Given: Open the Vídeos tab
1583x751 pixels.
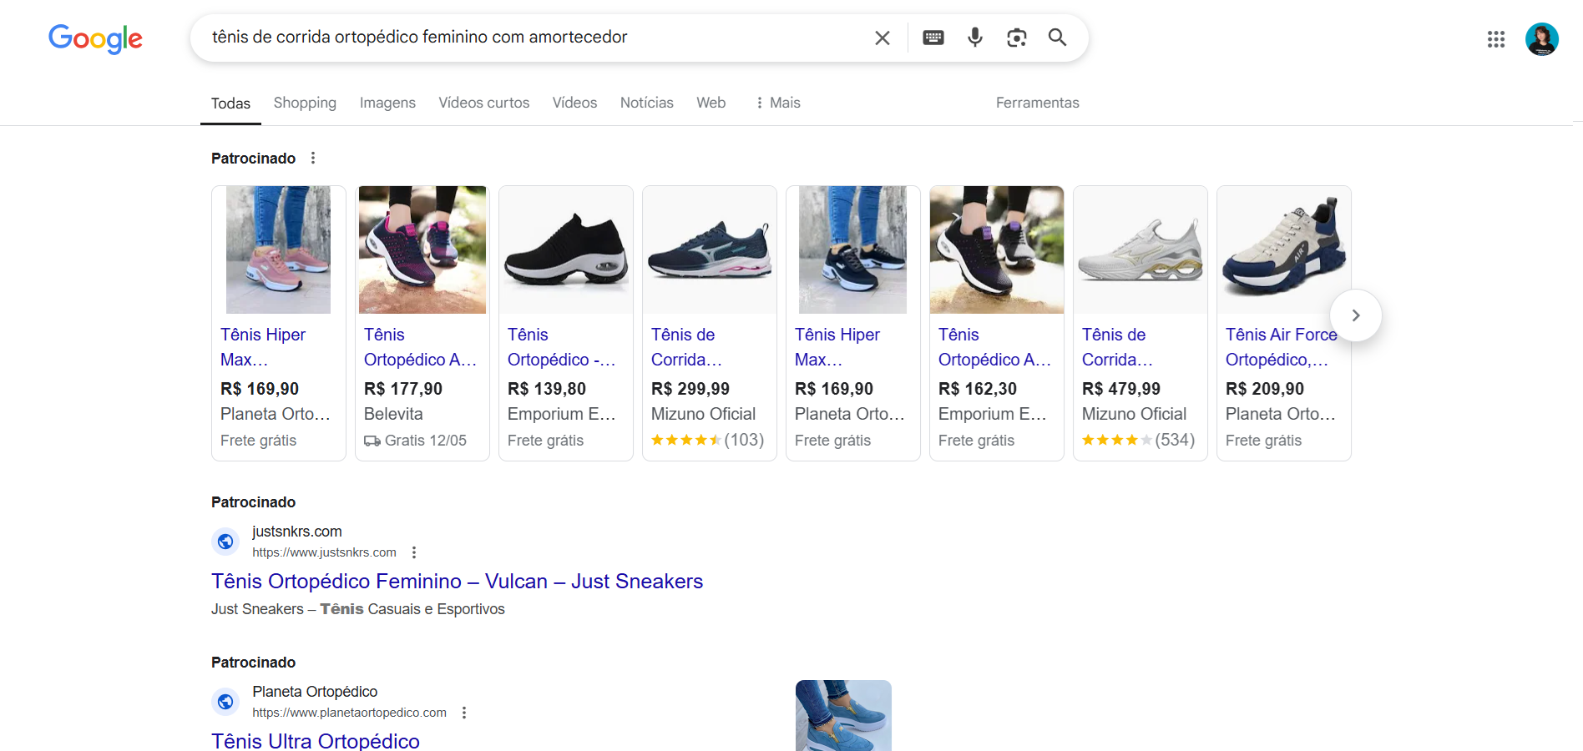Looking at the screenshot, I should [x=574, y=103].
